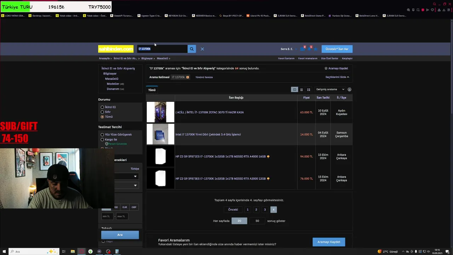Screen dimensions: 453x255
Task: Remove the i7 13700k keyword tag
Action: [x=188, y=77]
